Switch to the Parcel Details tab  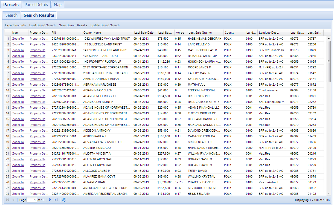pos(36,5)
